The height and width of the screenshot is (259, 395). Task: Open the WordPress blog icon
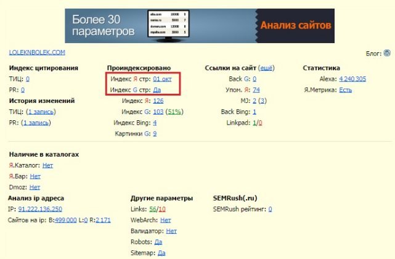(x=387, y=53)
